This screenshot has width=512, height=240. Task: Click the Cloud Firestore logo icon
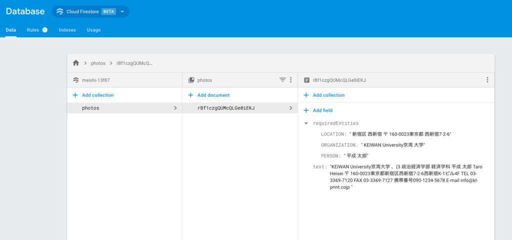pos(60,11)
